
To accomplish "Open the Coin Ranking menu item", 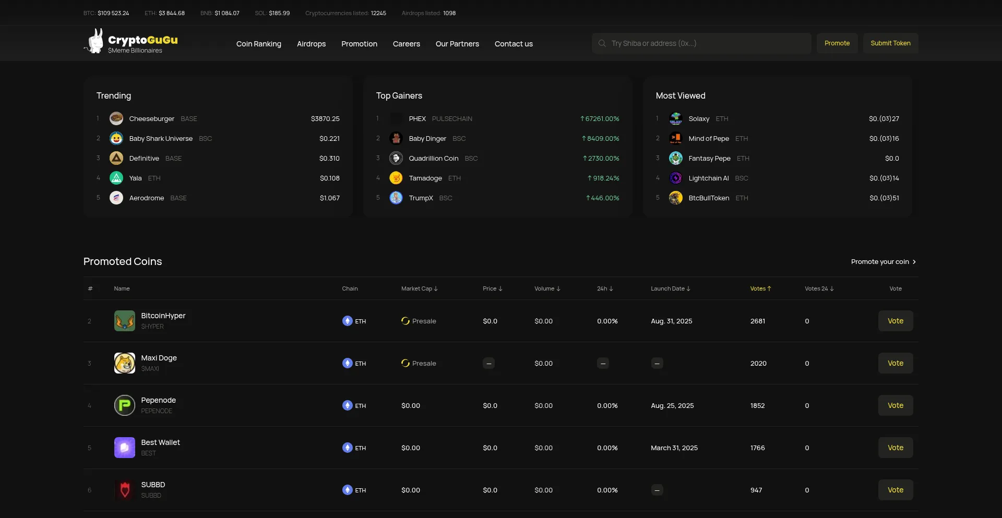I will coord(259,44).
